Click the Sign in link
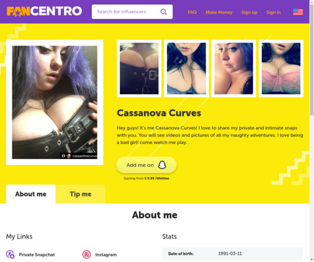314x262 pixels. [x=274, y=12]
